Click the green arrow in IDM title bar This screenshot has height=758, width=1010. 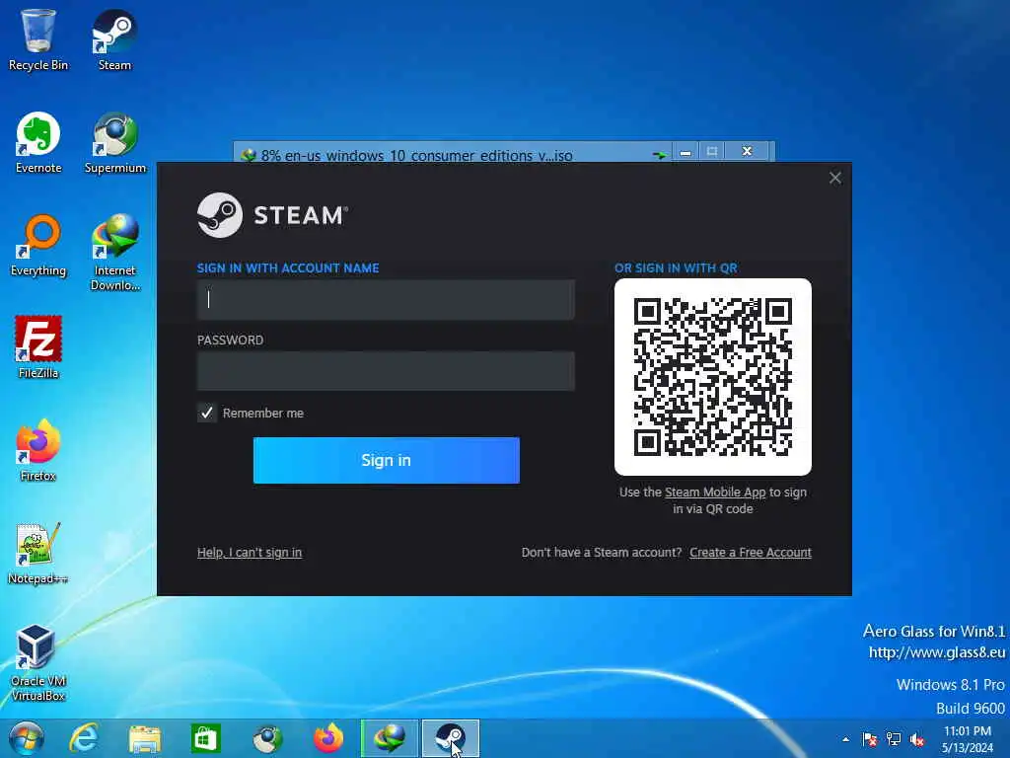click(x=659, y=155)
